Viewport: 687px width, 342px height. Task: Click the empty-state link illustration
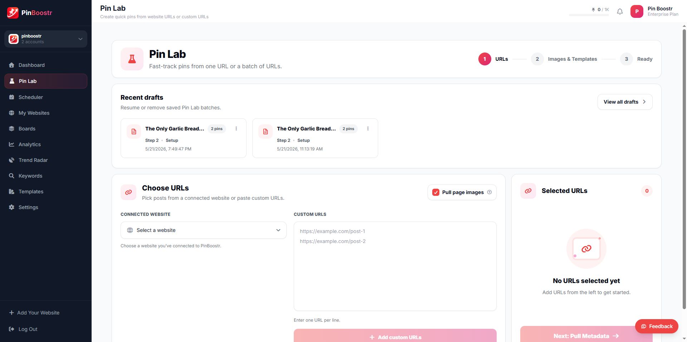(586, 249)
